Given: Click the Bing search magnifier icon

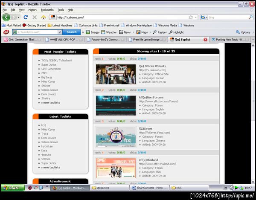Looking at the screenshot, I should click(250, 17).
